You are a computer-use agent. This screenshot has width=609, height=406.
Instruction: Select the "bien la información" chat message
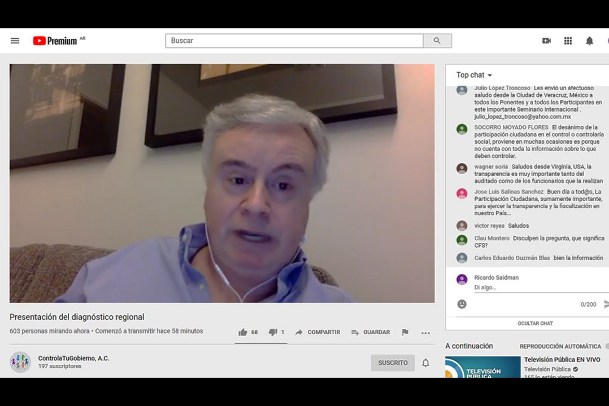click(x=578, y=258)
